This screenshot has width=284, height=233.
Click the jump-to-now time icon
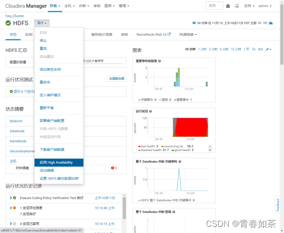[265, 23]
